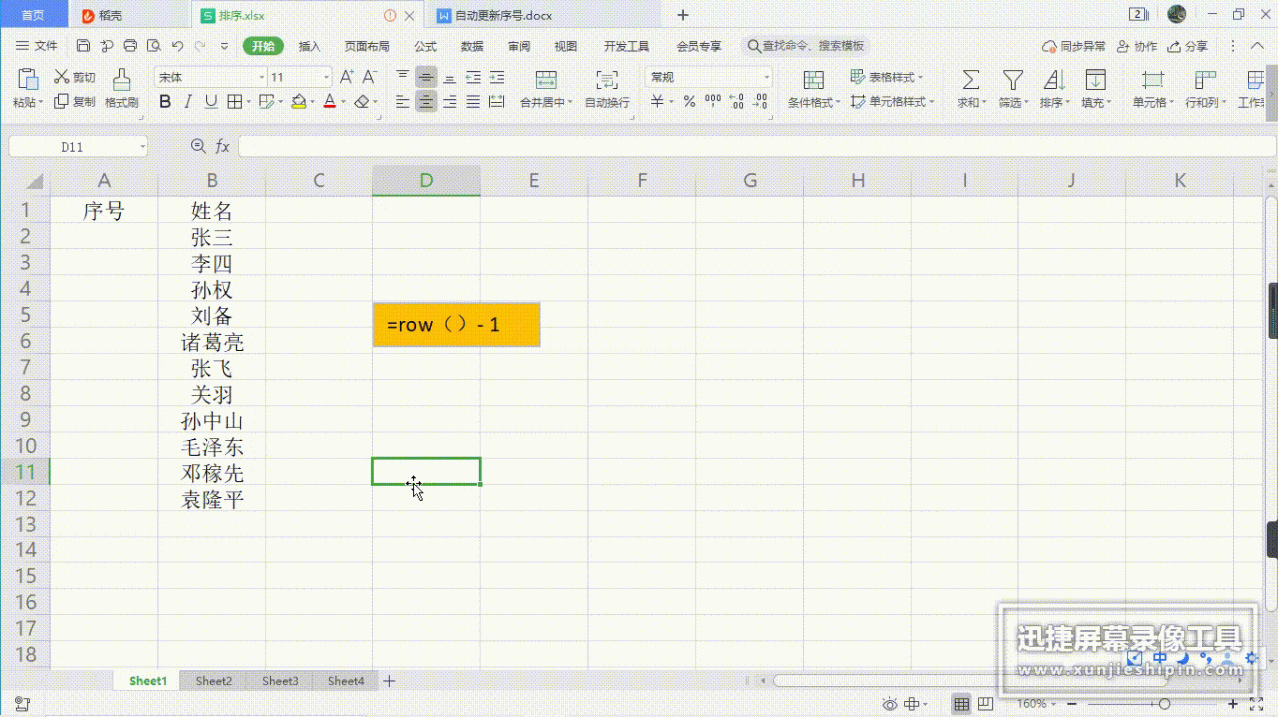Image resolution: width=1278 pixels, height=717 pixels.
Task: Open the fill color bucket swatch
Action: [x=298, y=102]
